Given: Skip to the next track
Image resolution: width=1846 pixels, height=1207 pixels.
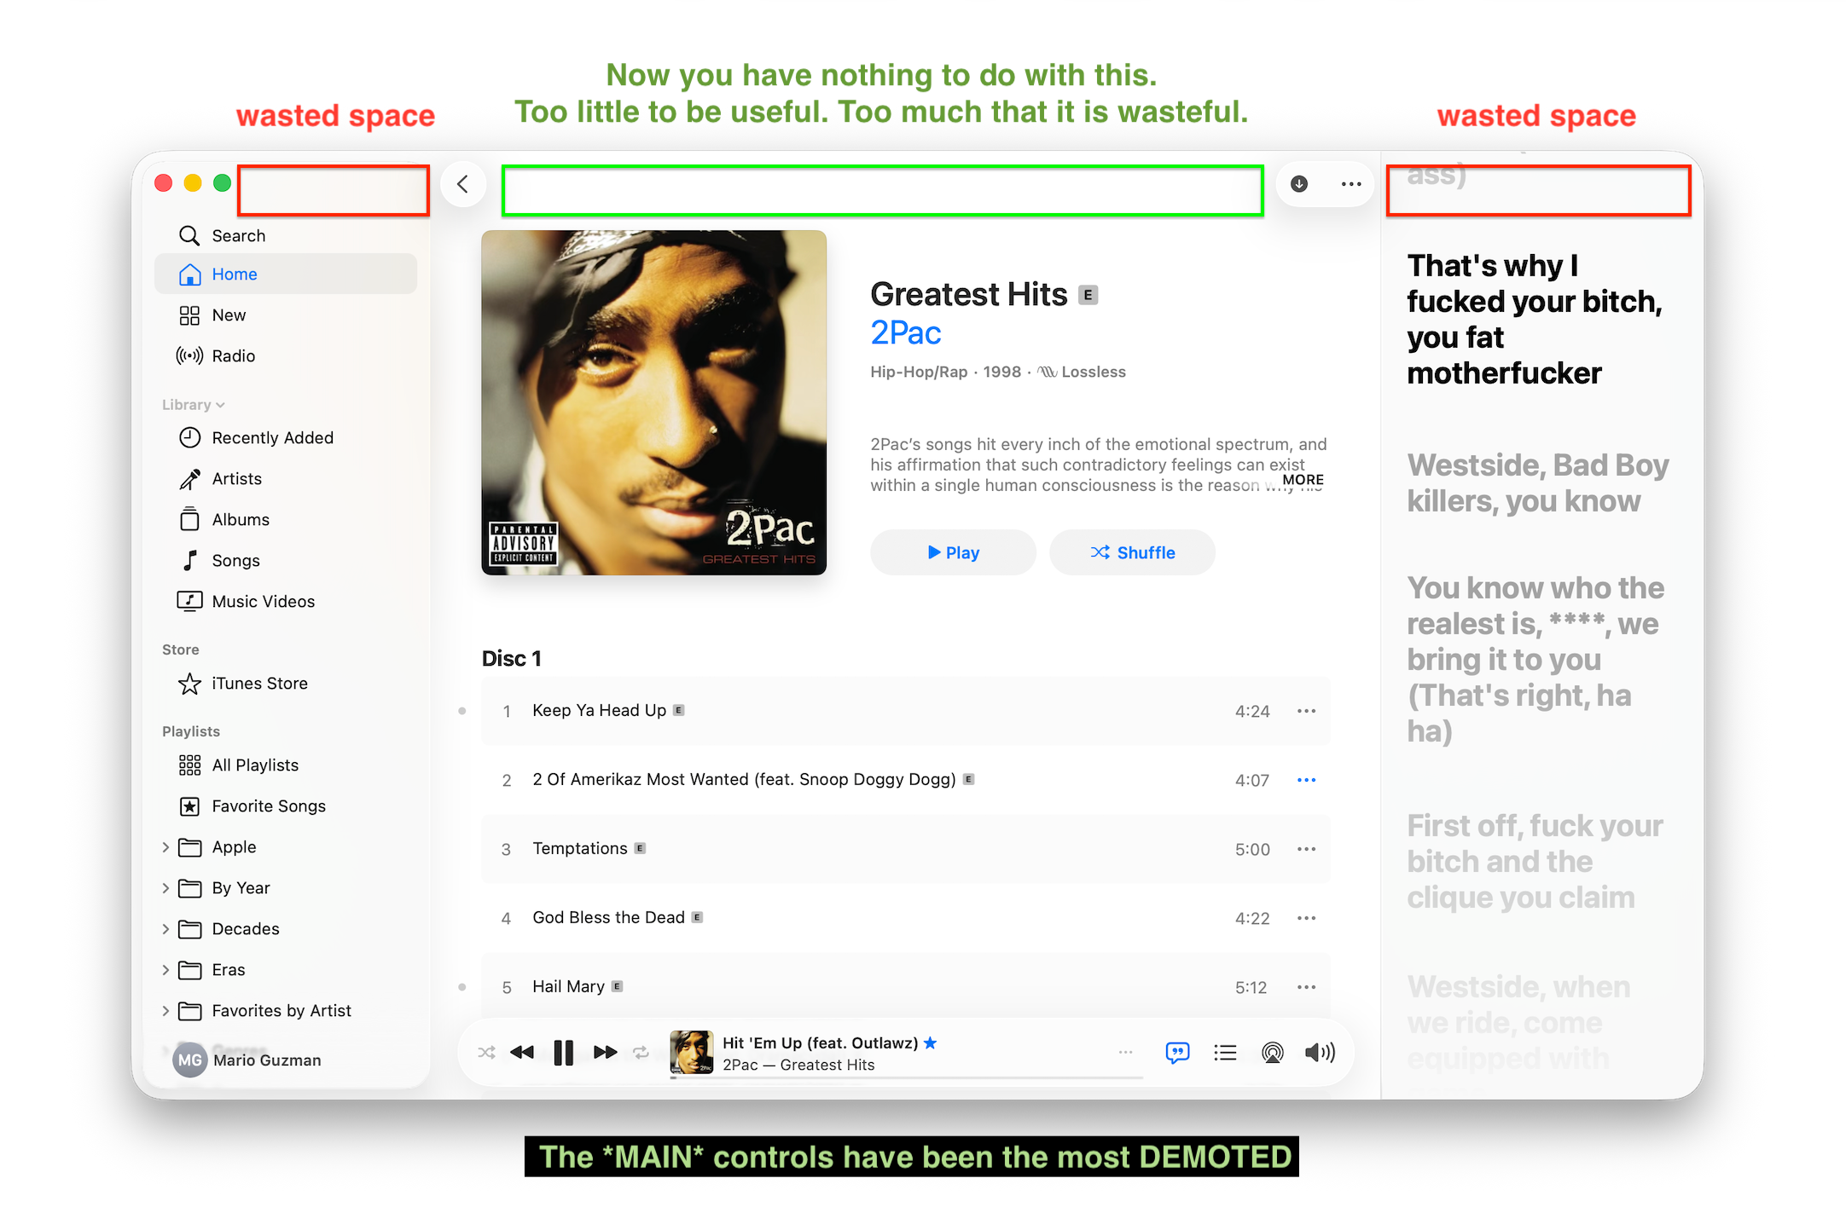Looking at the screenshot, I should 606,1053.
